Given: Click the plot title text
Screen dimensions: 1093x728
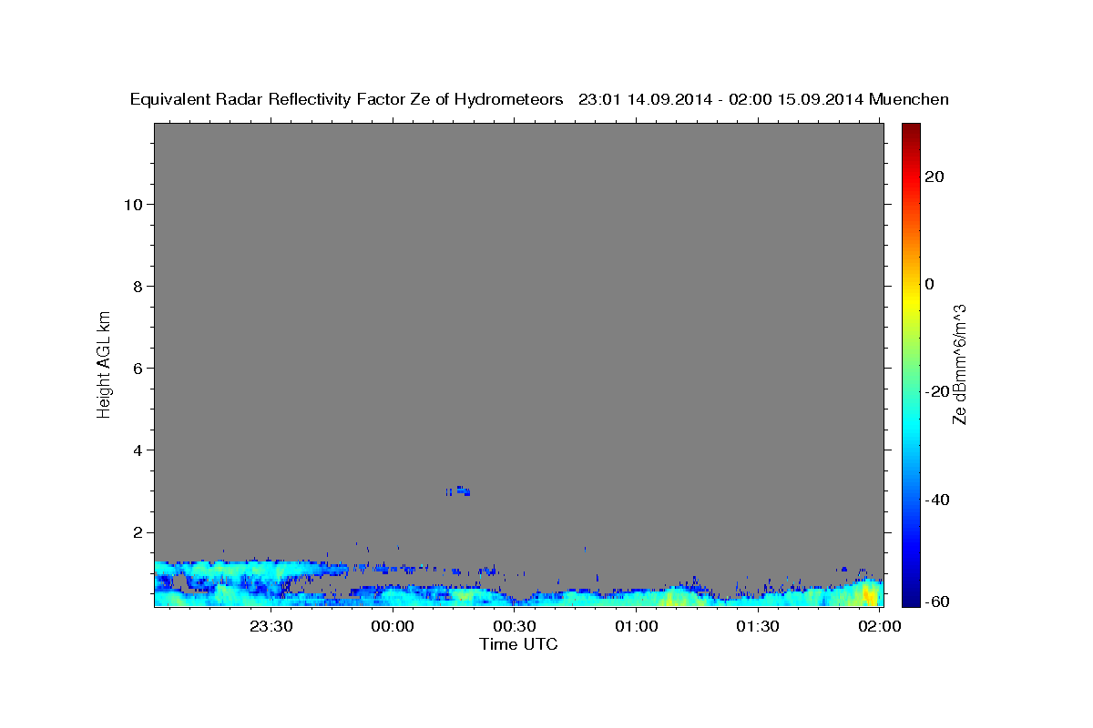Looking at the screenshot, I should pos(540,99).
